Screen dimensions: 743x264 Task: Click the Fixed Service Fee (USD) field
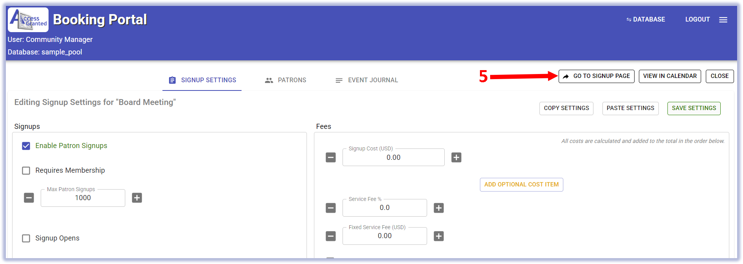click(385, 236)
